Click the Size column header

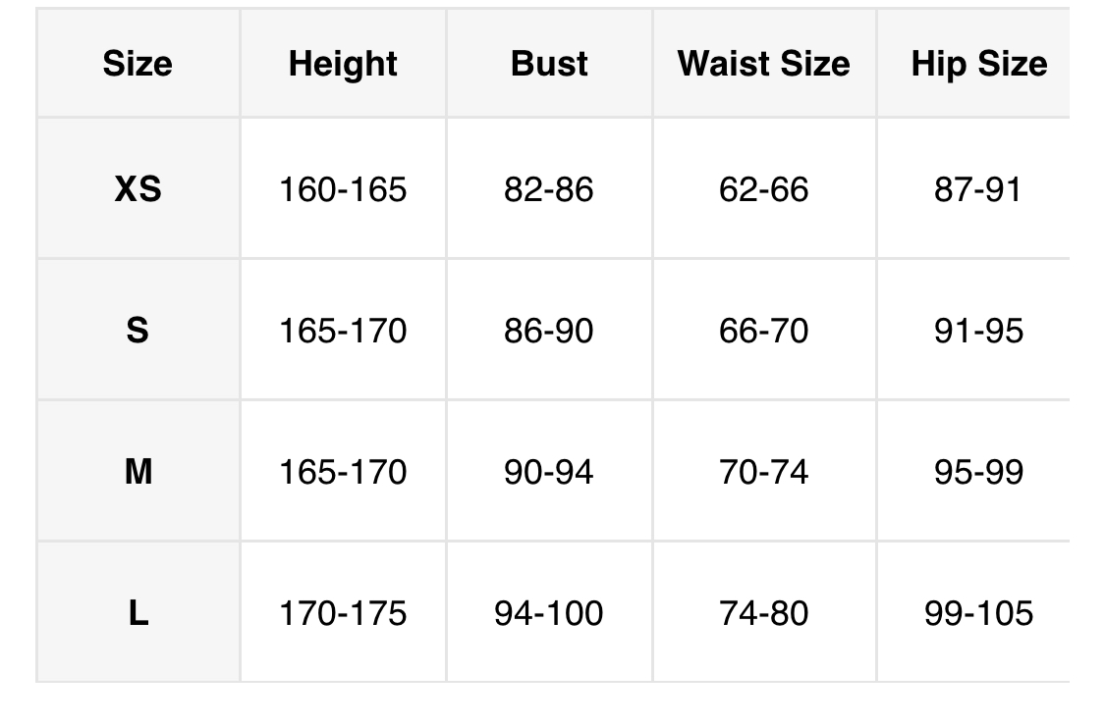tap(138, 65)
